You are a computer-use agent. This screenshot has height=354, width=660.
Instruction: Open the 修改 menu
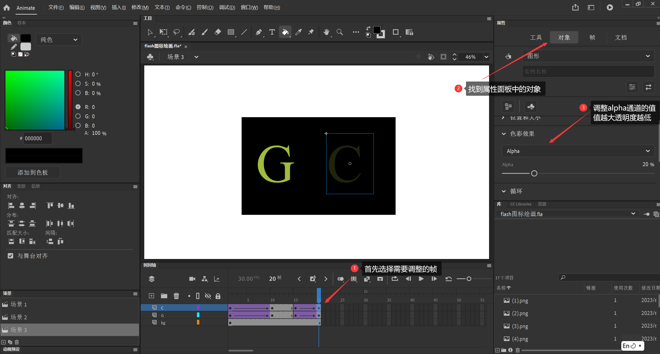click(140, 8)
